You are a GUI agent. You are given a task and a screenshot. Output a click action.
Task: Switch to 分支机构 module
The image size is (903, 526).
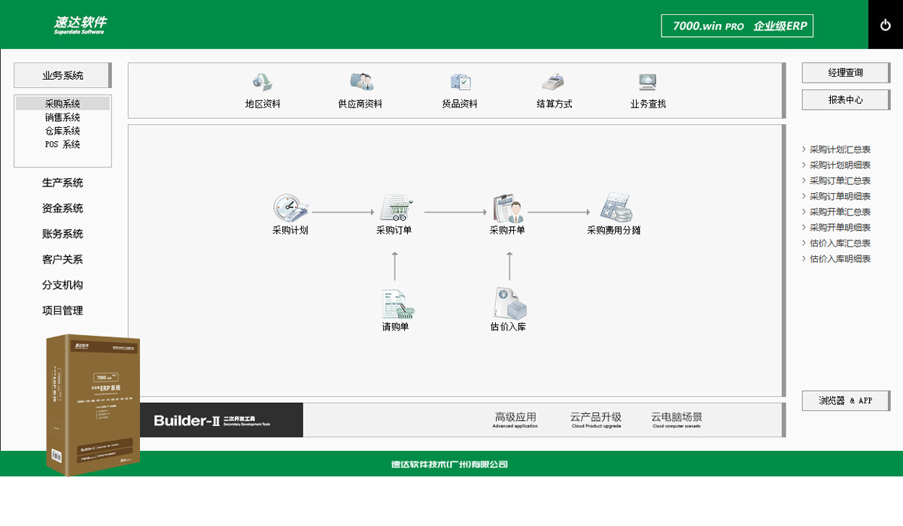(x=62, y=285)
